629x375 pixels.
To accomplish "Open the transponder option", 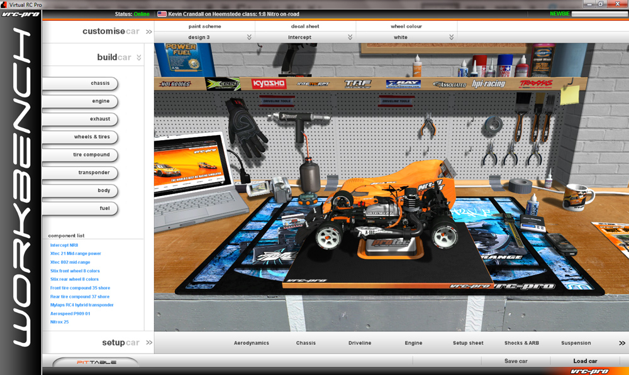I will pyautogui.click(x=81, y=172).
